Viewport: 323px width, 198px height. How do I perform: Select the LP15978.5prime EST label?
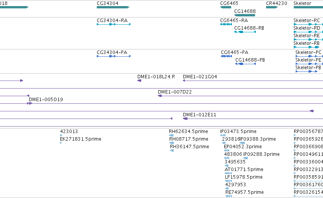pos(244,177)
